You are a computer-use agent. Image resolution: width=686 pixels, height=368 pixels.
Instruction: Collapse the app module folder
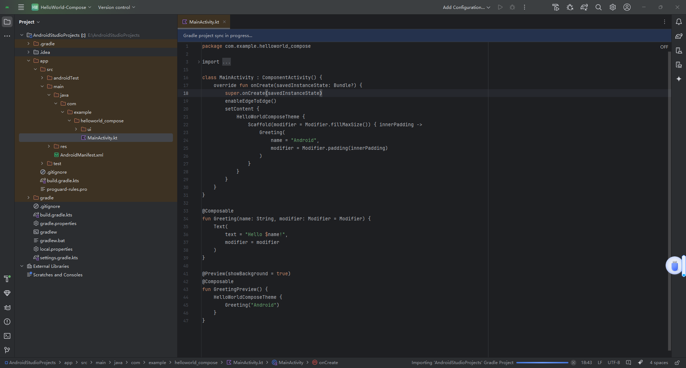coord(29,61)
